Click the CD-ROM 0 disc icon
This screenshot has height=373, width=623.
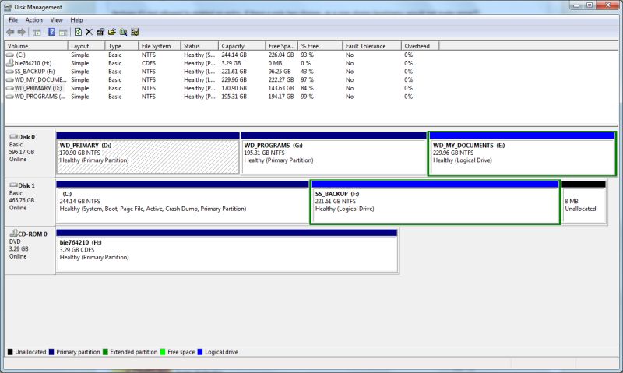13,233
